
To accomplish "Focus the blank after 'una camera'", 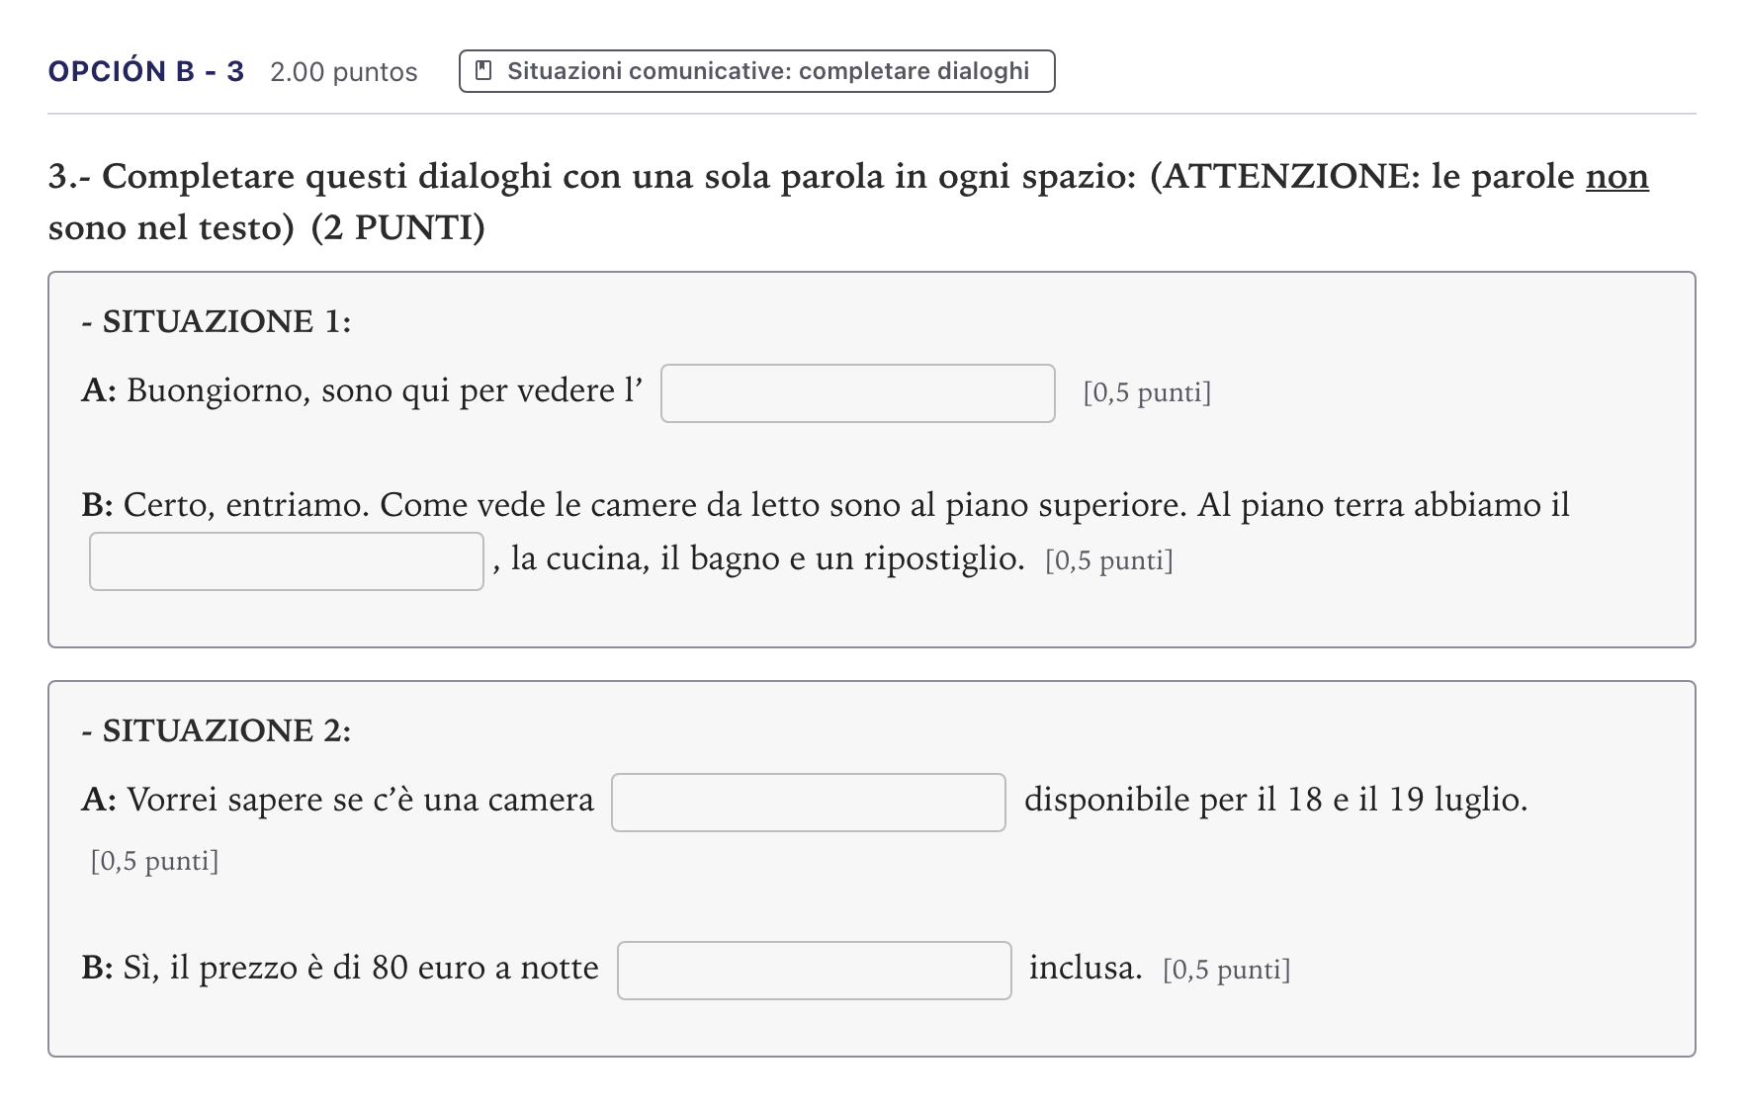I will click(808, 803).
